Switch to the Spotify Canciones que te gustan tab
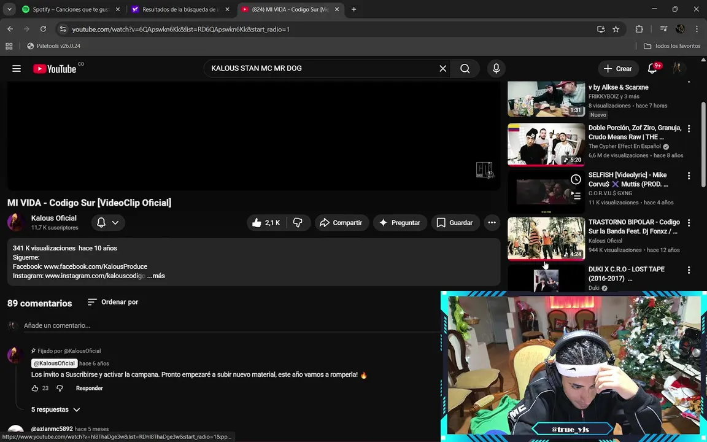Viewport: 707px width, 442px height. (x=72, y=9)
